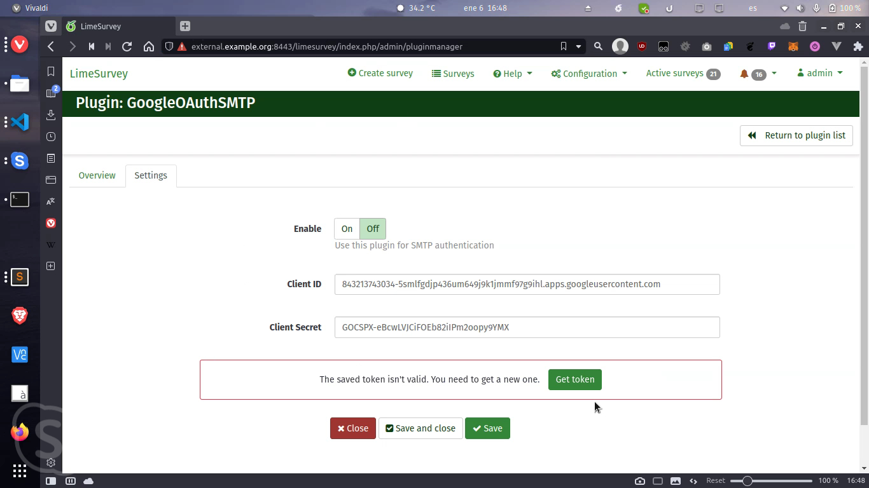Open the Configuration dropdown menu
869x488 pixels.
point(589,74)
